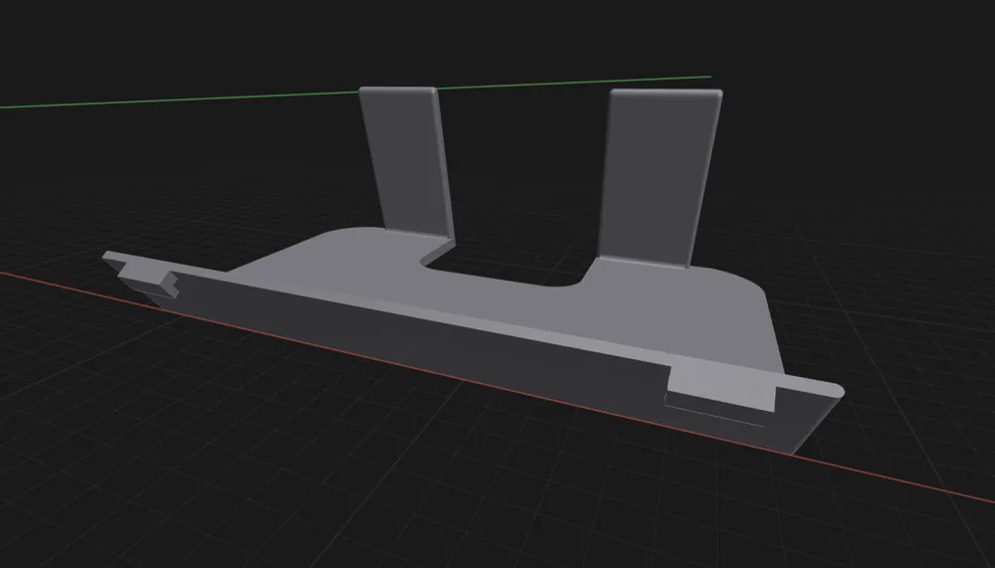Select the rectangular notch on the front right

click(x=720, y=394)
